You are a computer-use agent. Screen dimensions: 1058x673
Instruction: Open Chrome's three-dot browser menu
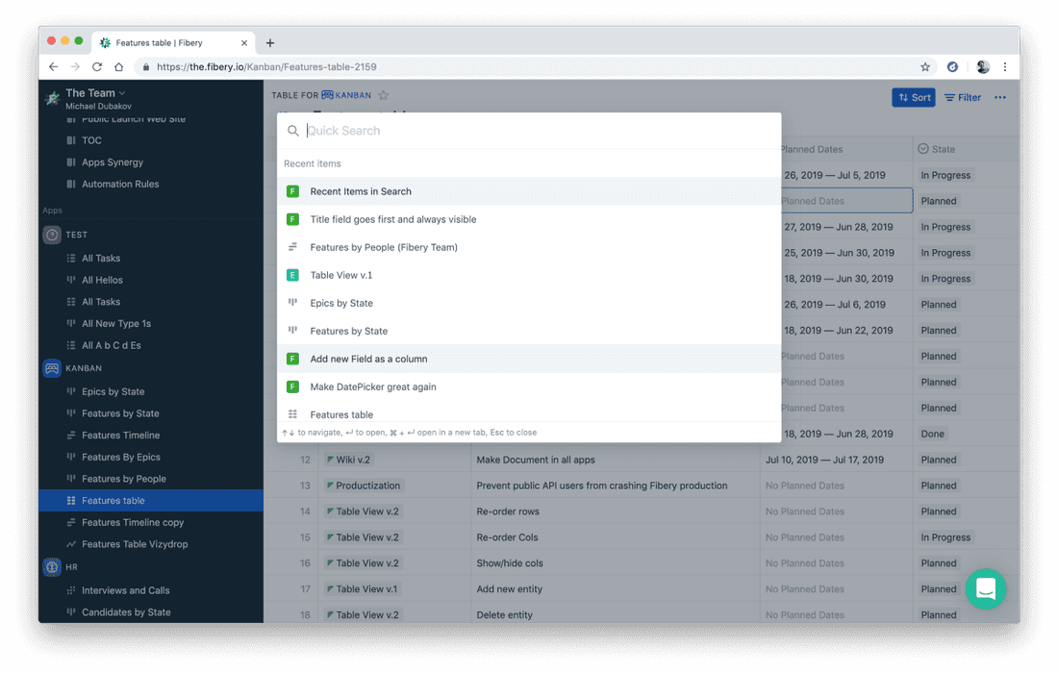click(x=1005, y=67)
